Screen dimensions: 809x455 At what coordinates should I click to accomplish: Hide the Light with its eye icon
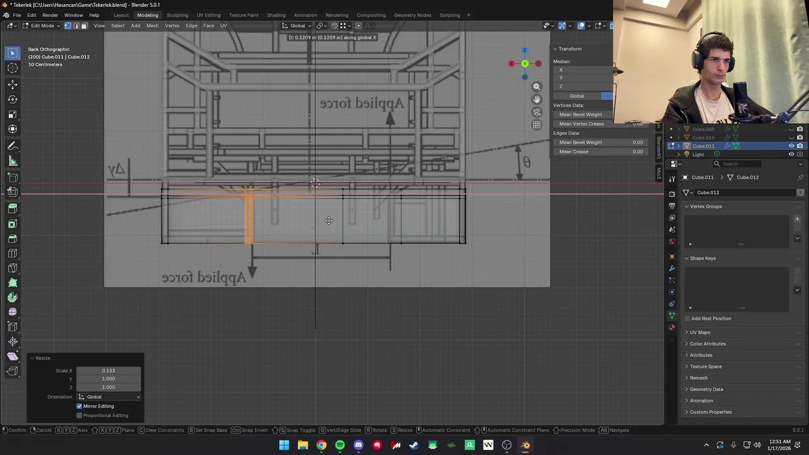[x=791, y=154]
